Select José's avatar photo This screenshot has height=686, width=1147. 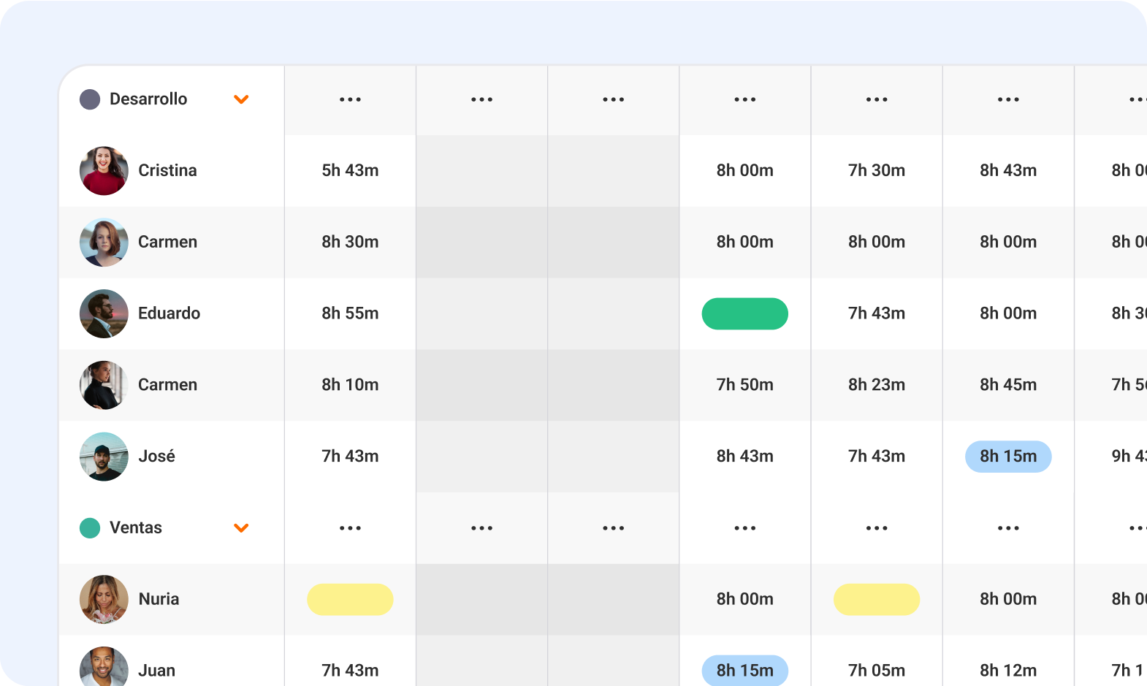[104, 457]
